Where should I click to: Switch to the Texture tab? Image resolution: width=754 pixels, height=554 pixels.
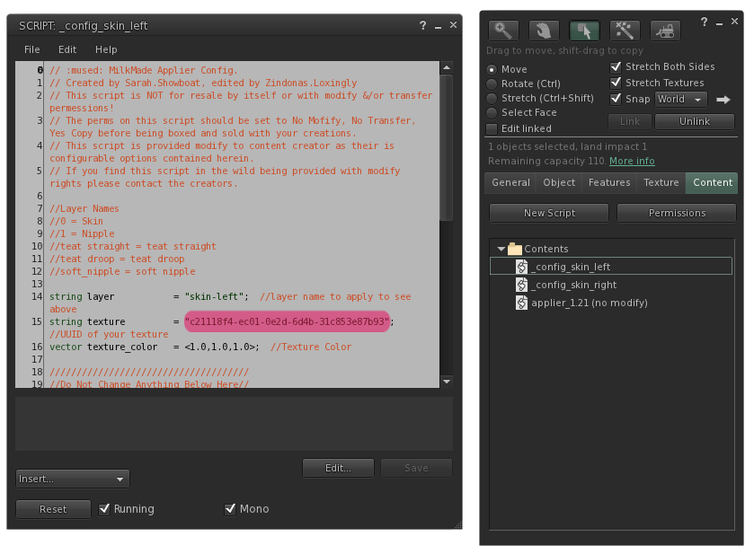tap(661, 182)
